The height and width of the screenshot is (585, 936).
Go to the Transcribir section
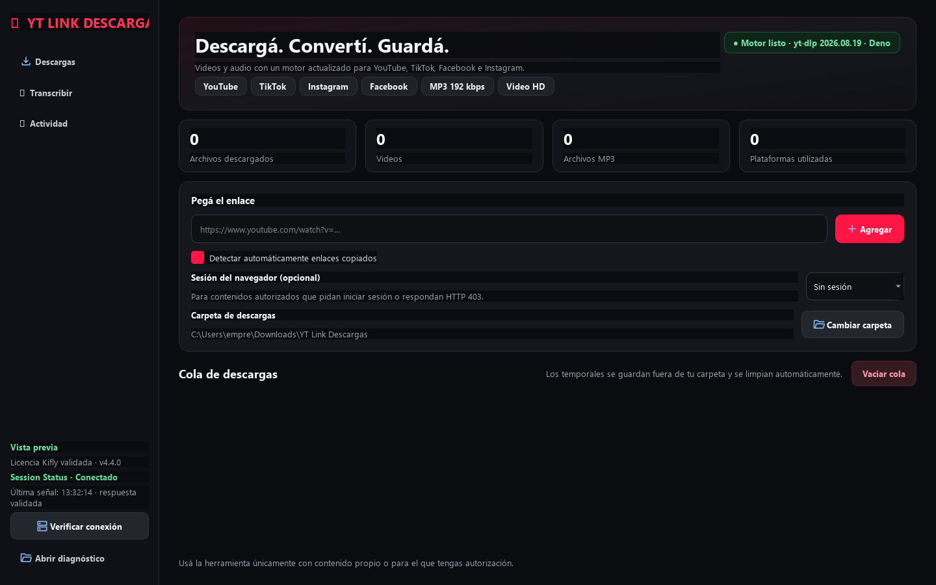pos(79,93)
